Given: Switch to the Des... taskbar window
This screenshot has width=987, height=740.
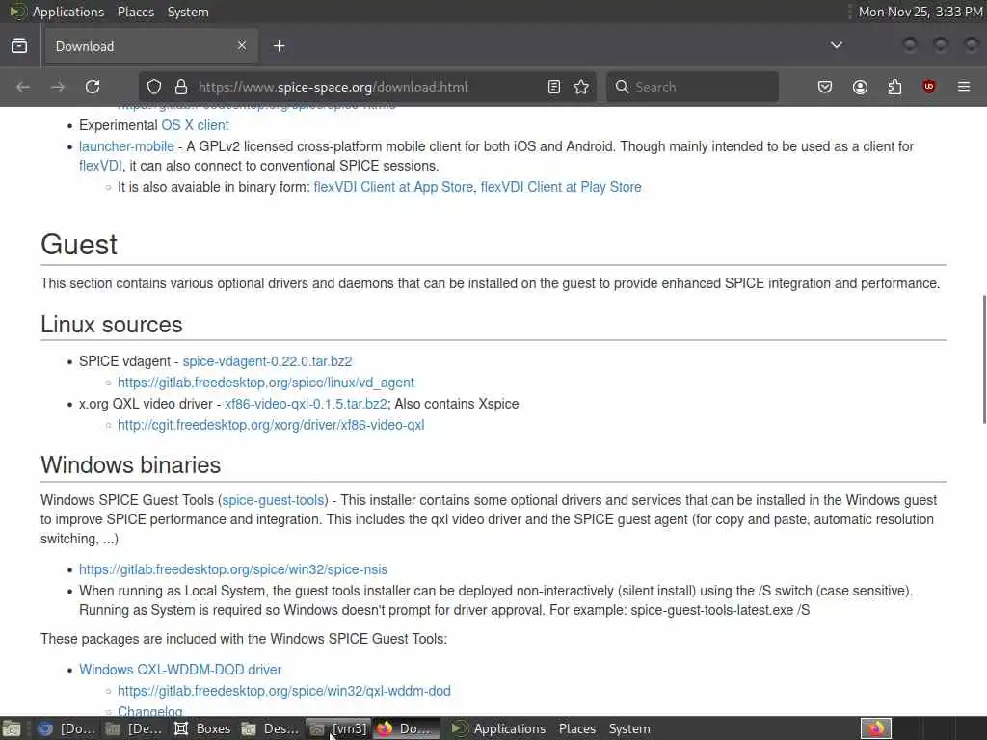Looking at the screenshot, I should [271, 728].
